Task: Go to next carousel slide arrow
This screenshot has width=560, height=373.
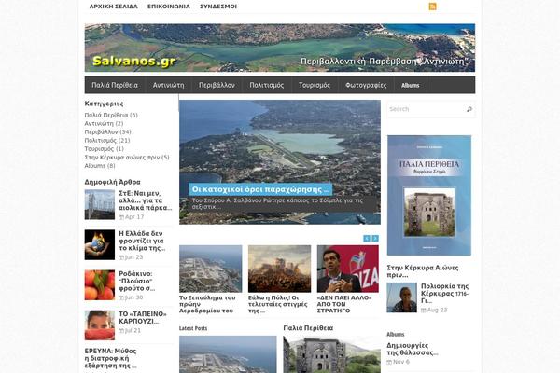Action: tap(375, 239)
